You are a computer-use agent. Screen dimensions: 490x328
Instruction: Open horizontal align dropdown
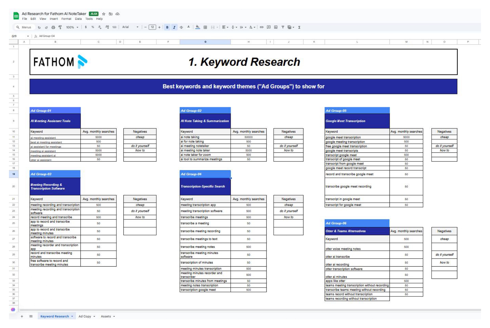tap(225, 27)
